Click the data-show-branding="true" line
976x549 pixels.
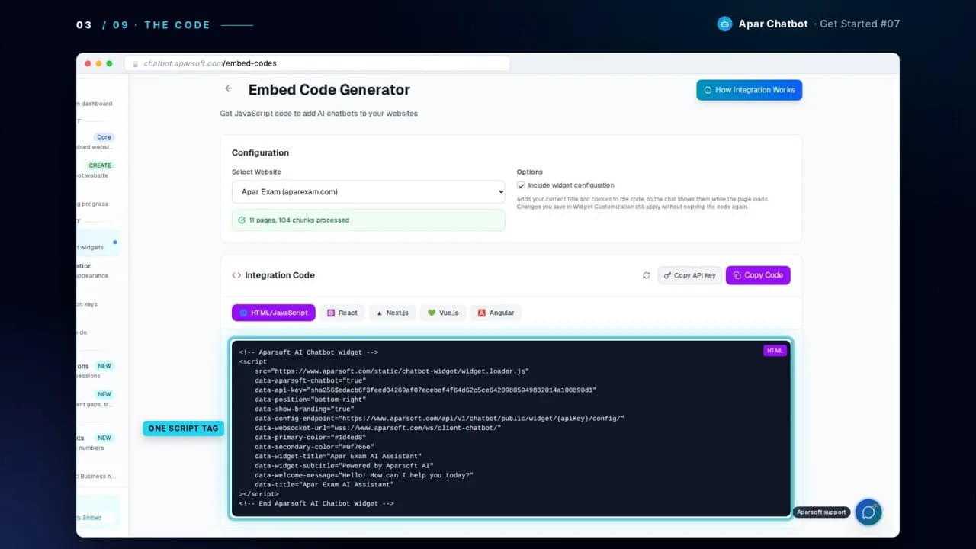tap(304, 409)
